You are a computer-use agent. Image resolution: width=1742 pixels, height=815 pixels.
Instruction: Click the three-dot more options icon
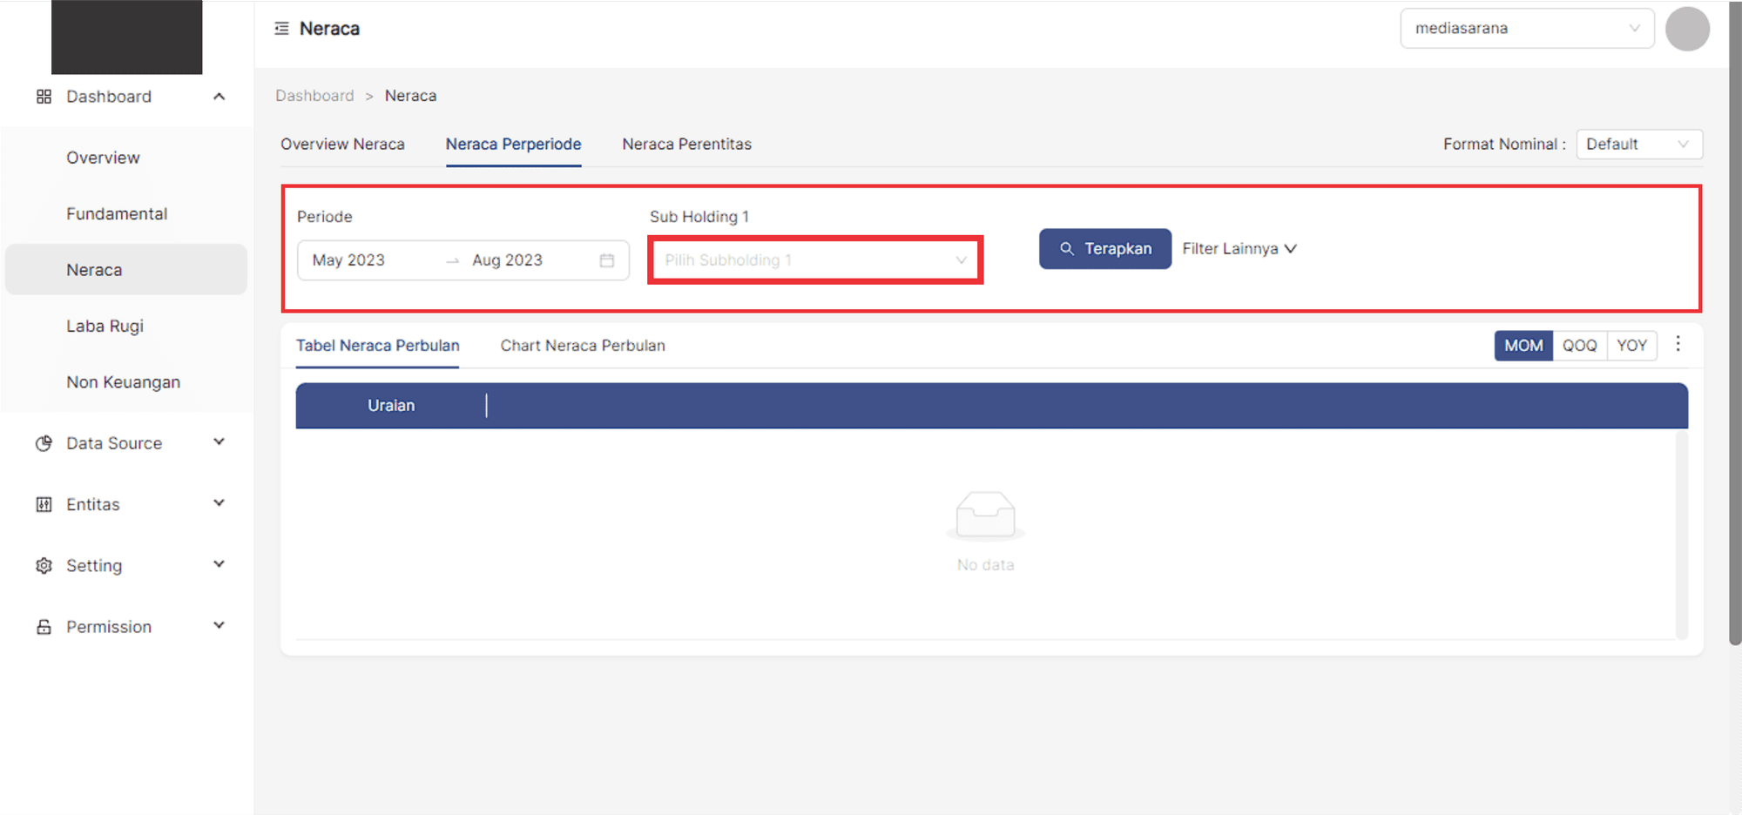point(1678,345)
